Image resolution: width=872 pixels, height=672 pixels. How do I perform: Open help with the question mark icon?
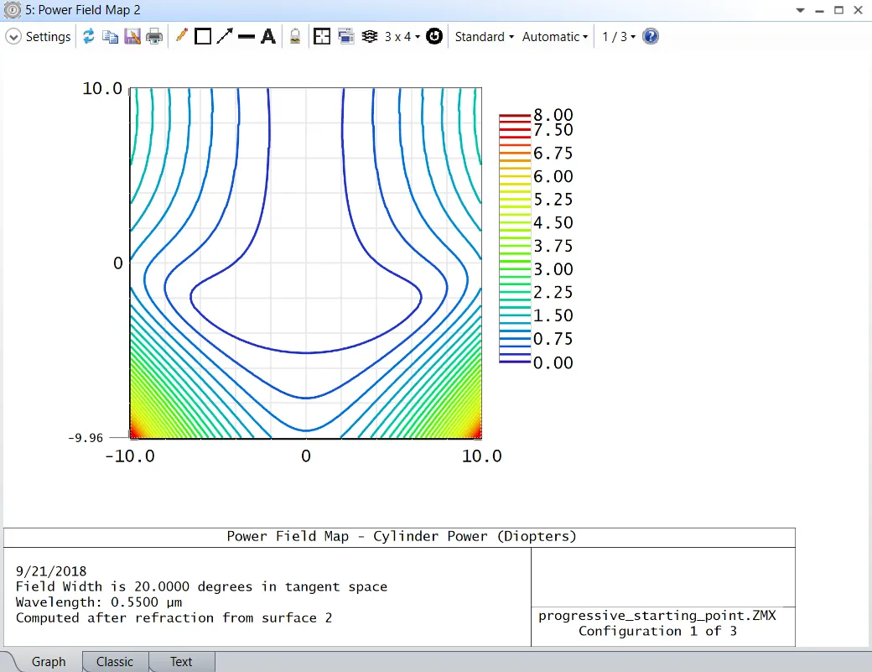click(650, 37)
